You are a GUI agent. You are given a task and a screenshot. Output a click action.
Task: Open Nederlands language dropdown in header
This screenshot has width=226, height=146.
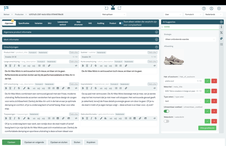click(x=213, y=14)
